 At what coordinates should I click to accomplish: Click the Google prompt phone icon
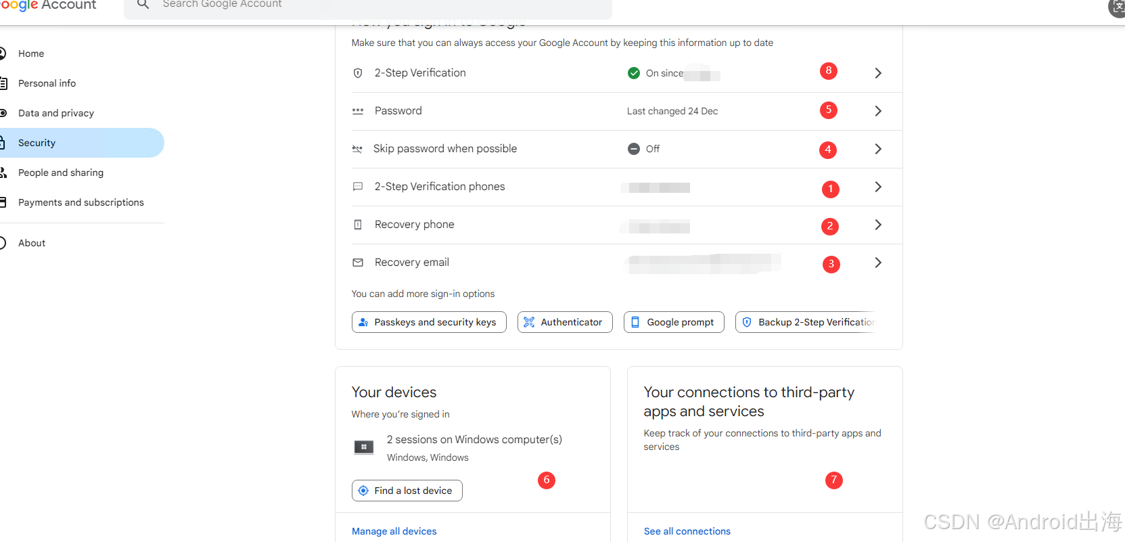pyautogui.click(x=635, y=322)
